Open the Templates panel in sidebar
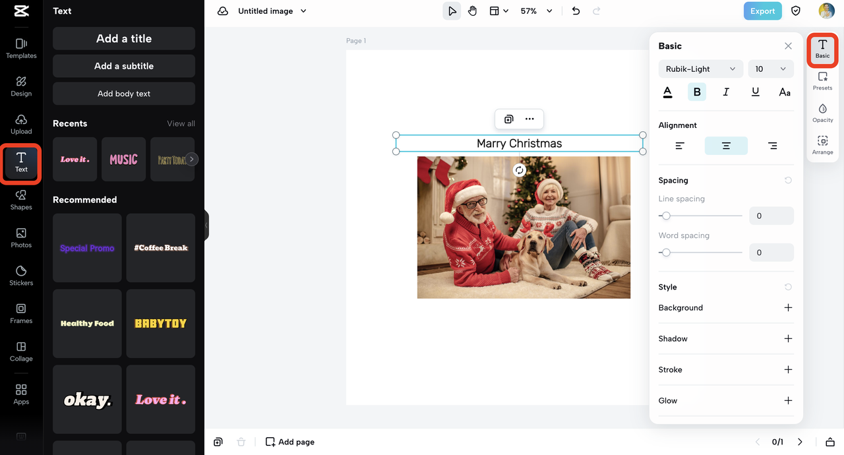The width and height of the screenshot is (844, 455). pos(21,48)
